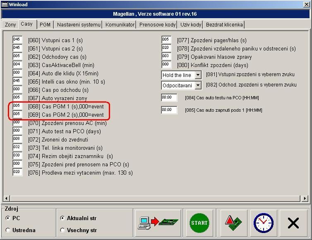The image size is (312, 240).
Task: Expand the Odpocitavani dropdown list
Action: point(197,85)
